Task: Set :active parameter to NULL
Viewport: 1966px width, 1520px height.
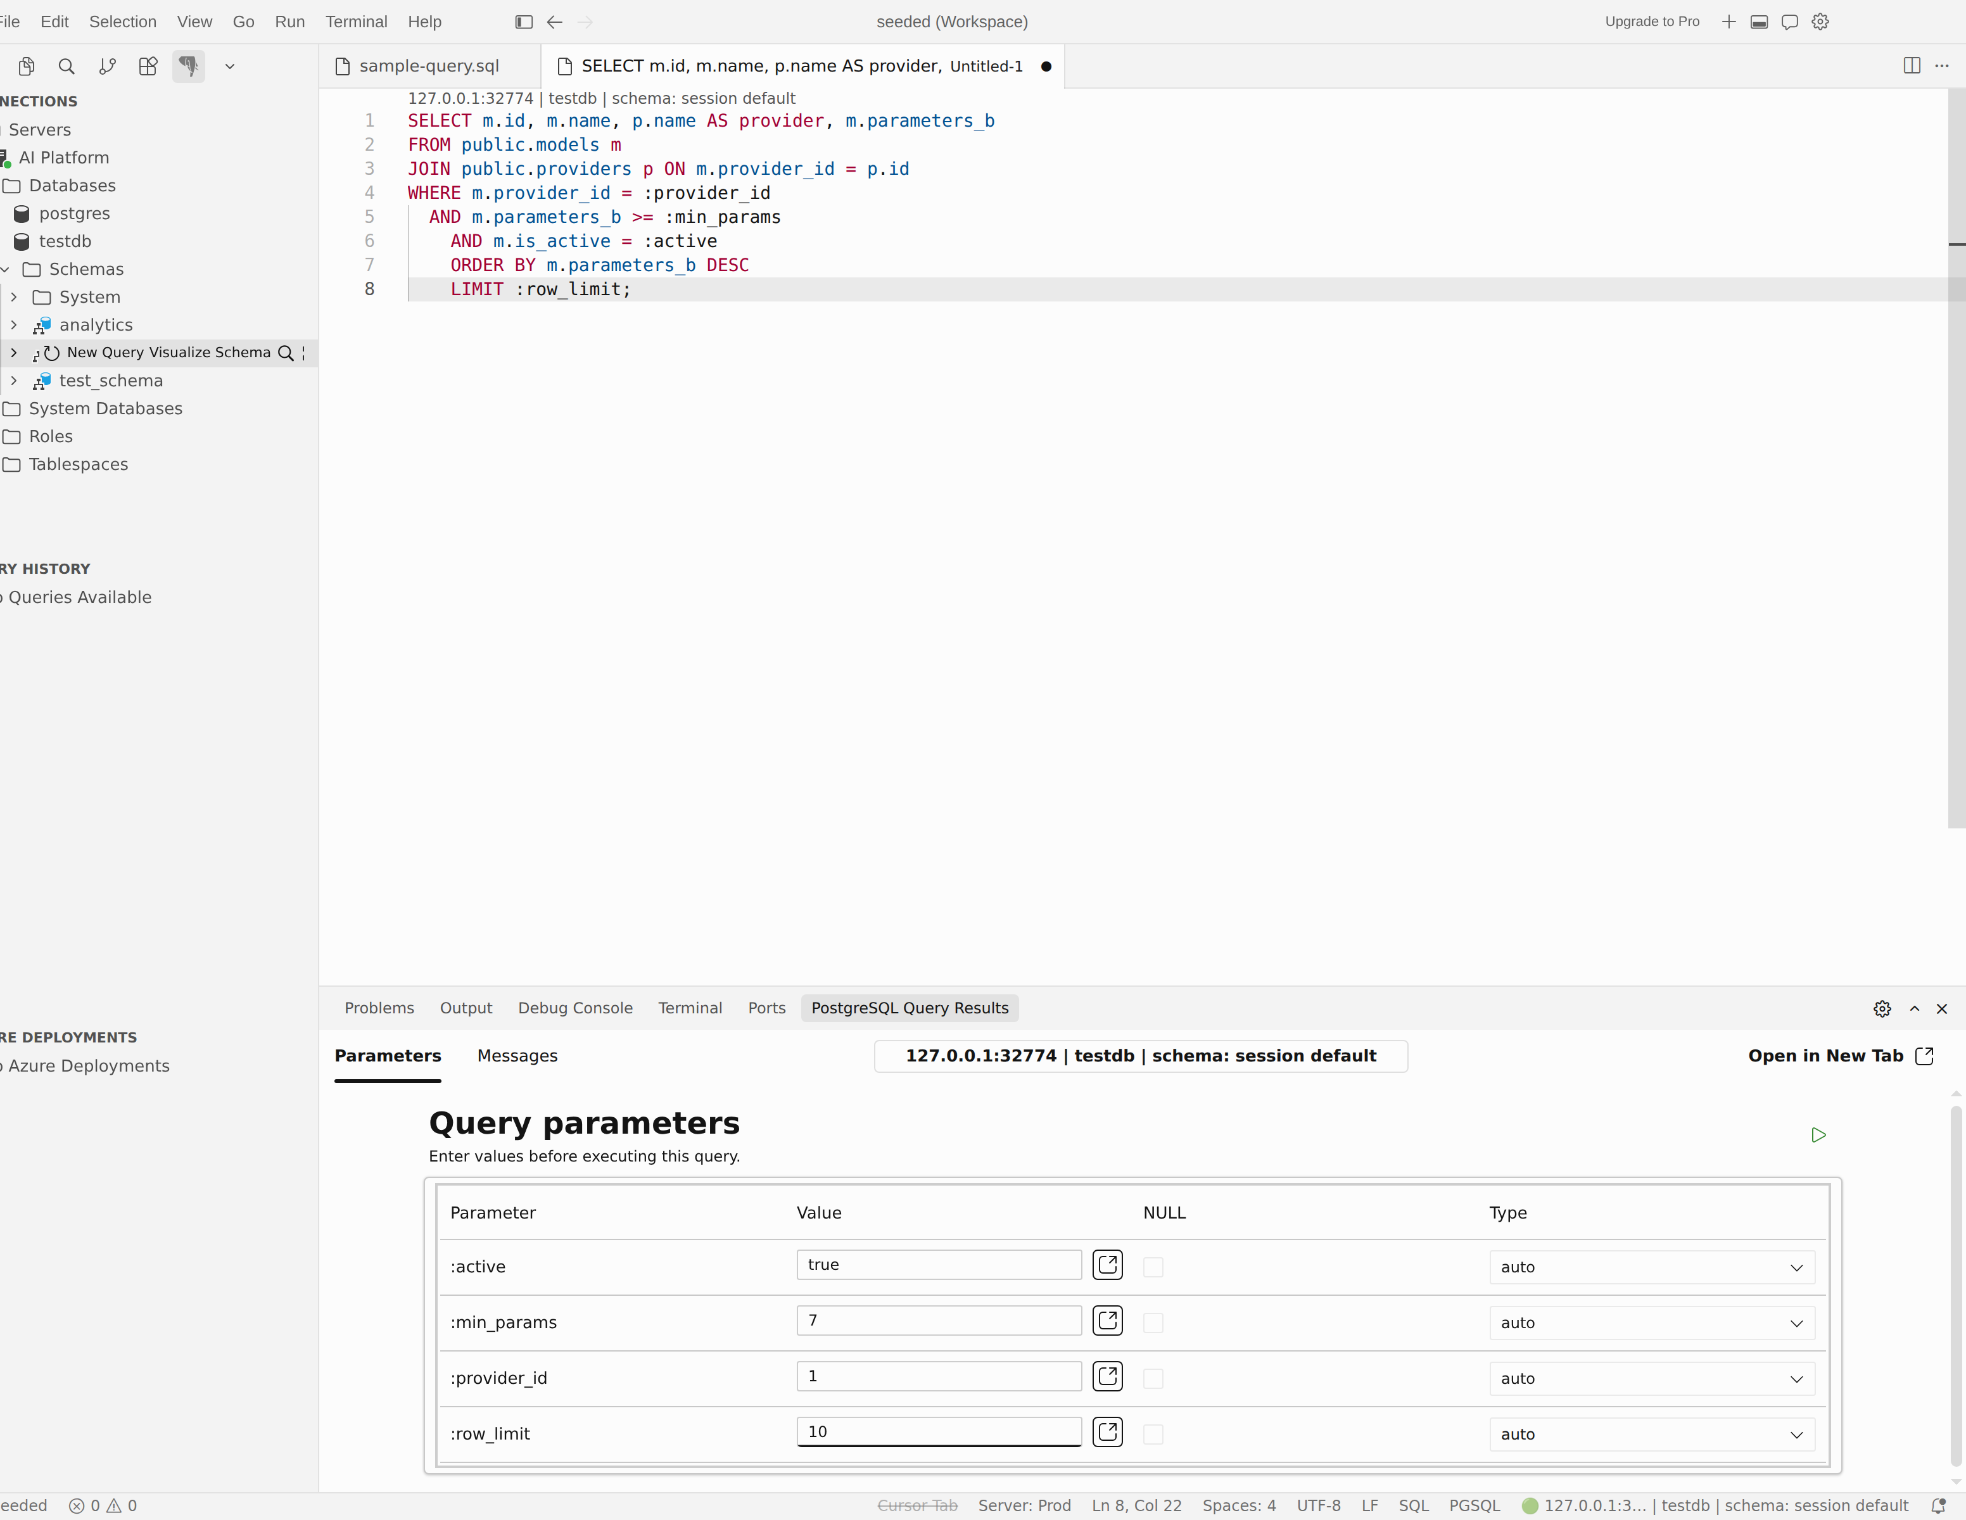Action: click(1153, 1267)
